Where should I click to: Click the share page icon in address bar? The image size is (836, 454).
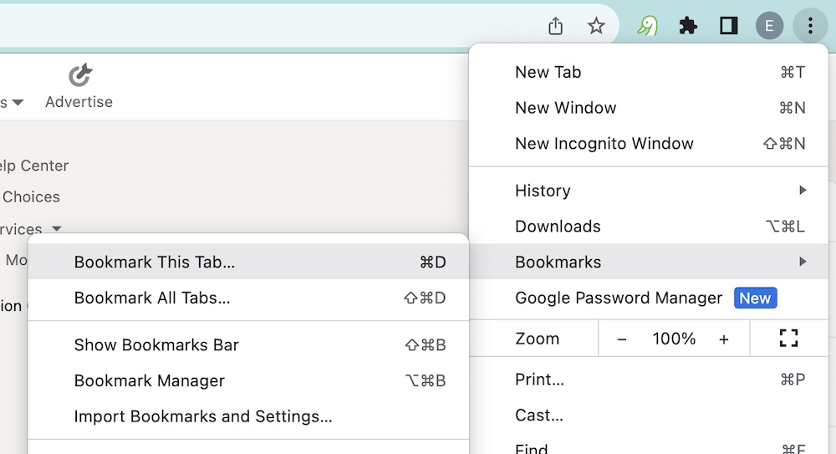(x=556, y=26)
